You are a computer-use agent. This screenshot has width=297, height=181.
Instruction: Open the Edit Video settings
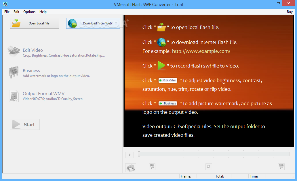(14, 51)
